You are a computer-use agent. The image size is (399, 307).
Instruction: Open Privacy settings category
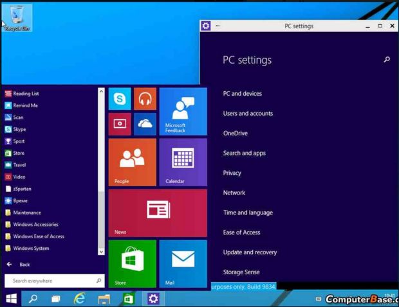[232, 173]
